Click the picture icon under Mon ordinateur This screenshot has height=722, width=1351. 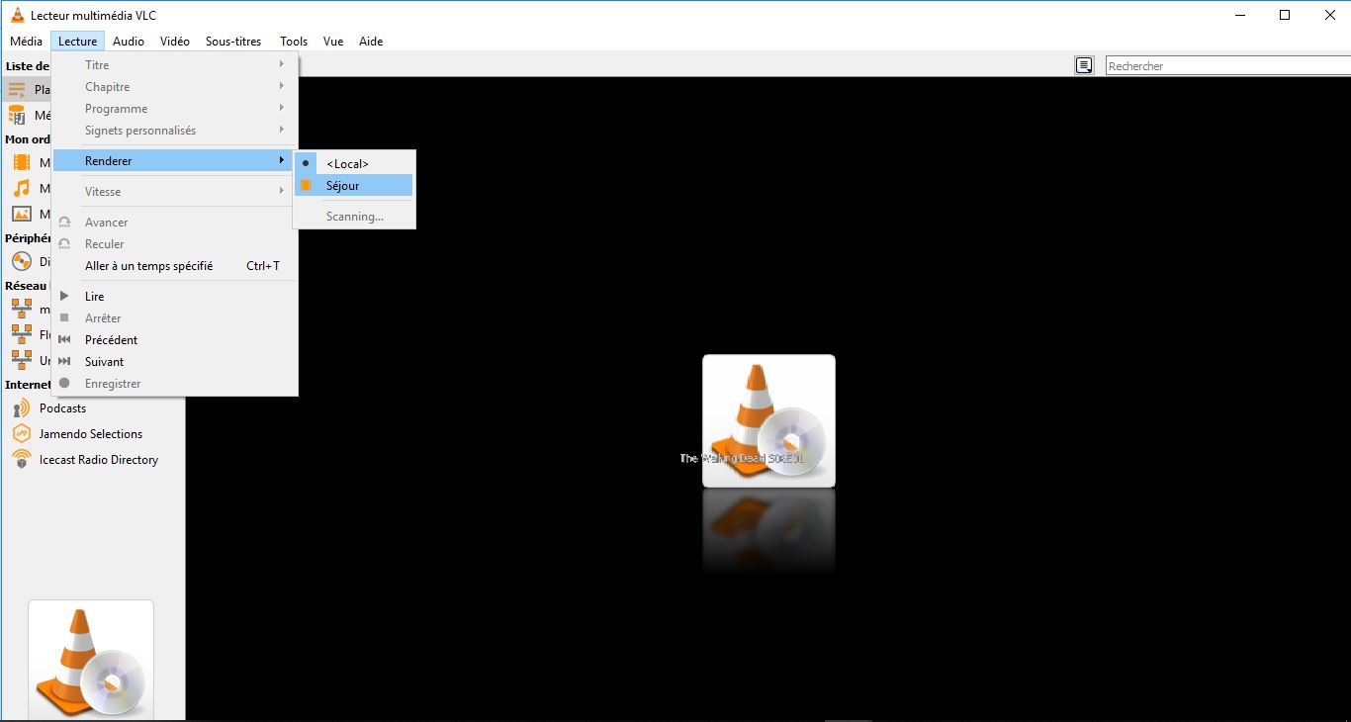(24, 214)
